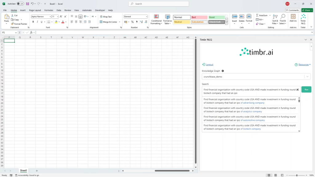Open Find & Select tool
Viewport: 315px width, 177px height.
click(x=283, y=19)
